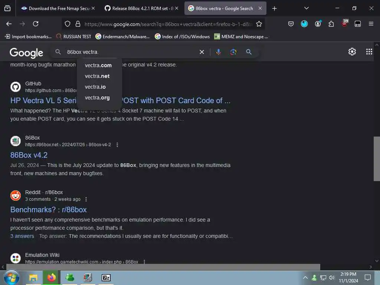Open clock showing 2:19 PM
The height and width of the screenshot is (285, 380).
click(x=348, y=278)
